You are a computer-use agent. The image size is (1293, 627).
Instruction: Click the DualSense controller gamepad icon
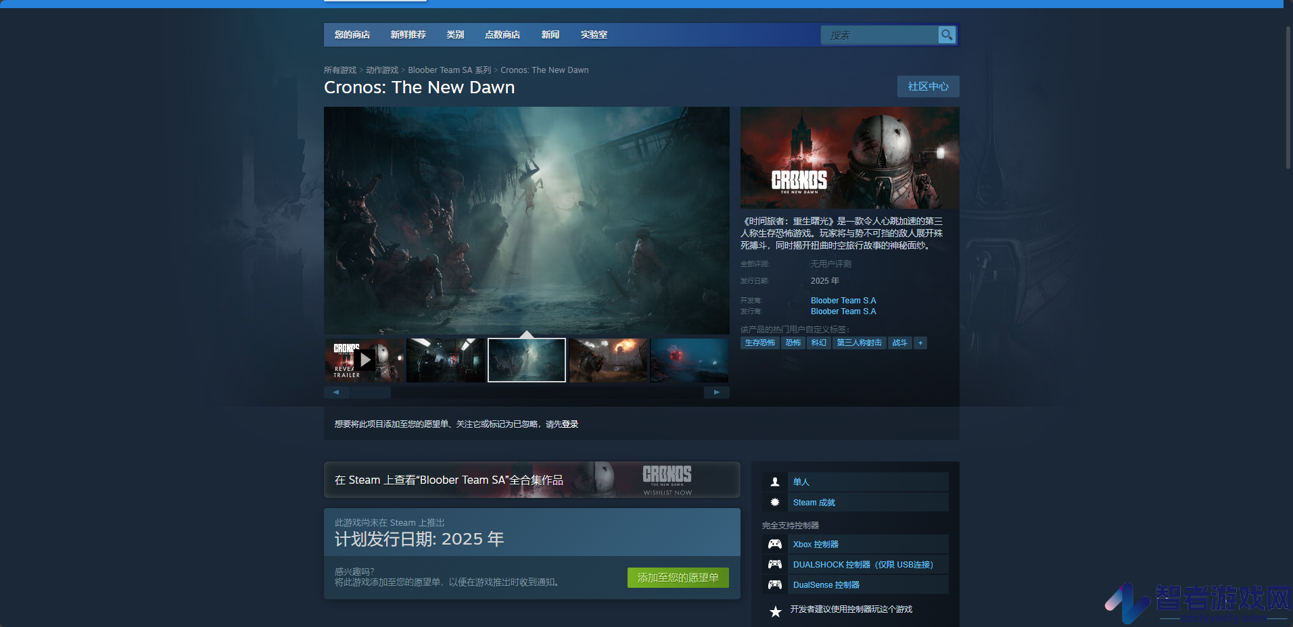click(775, 584)
